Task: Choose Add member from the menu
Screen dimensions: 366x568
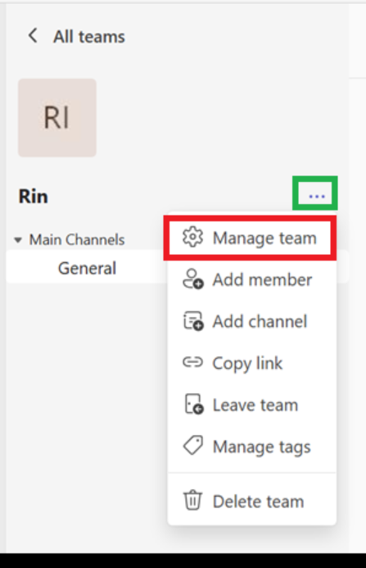Action: pyautogui.click(x=252, y=279)
